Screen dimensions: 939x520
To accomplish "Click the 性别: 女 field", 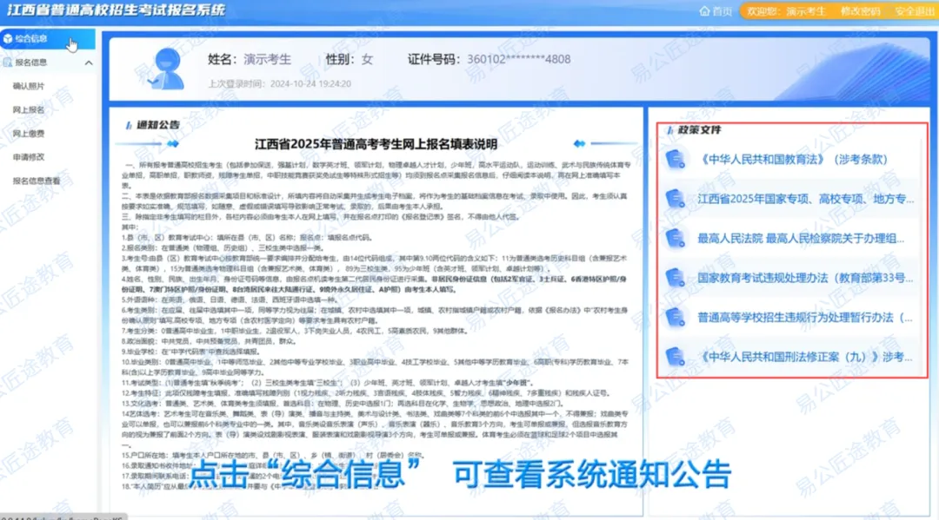I will (x=350, y=59).
